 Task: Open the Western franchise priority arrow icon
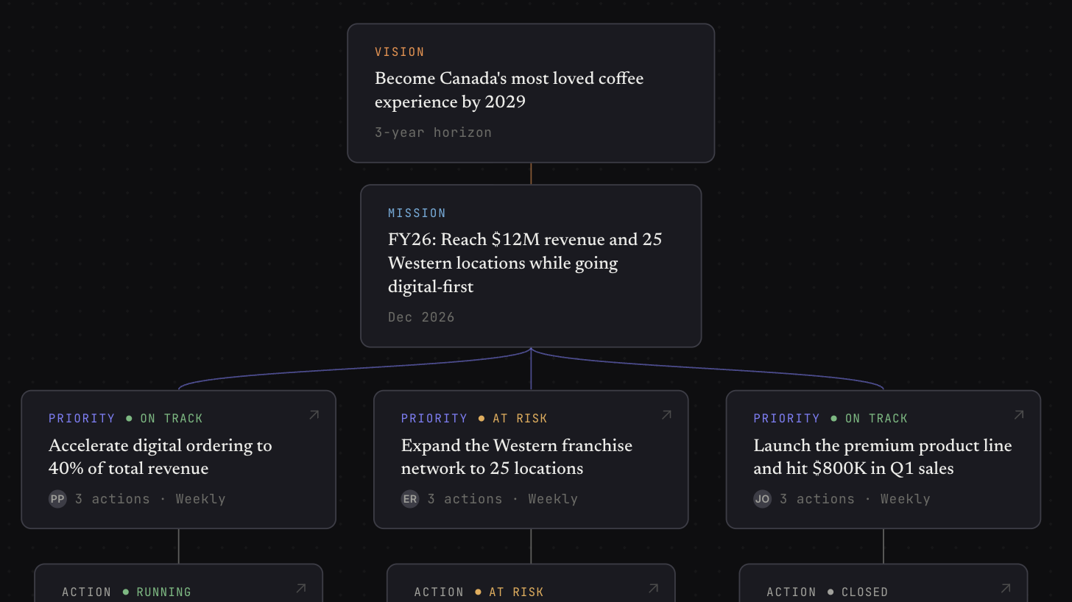(x=666, y=415)
